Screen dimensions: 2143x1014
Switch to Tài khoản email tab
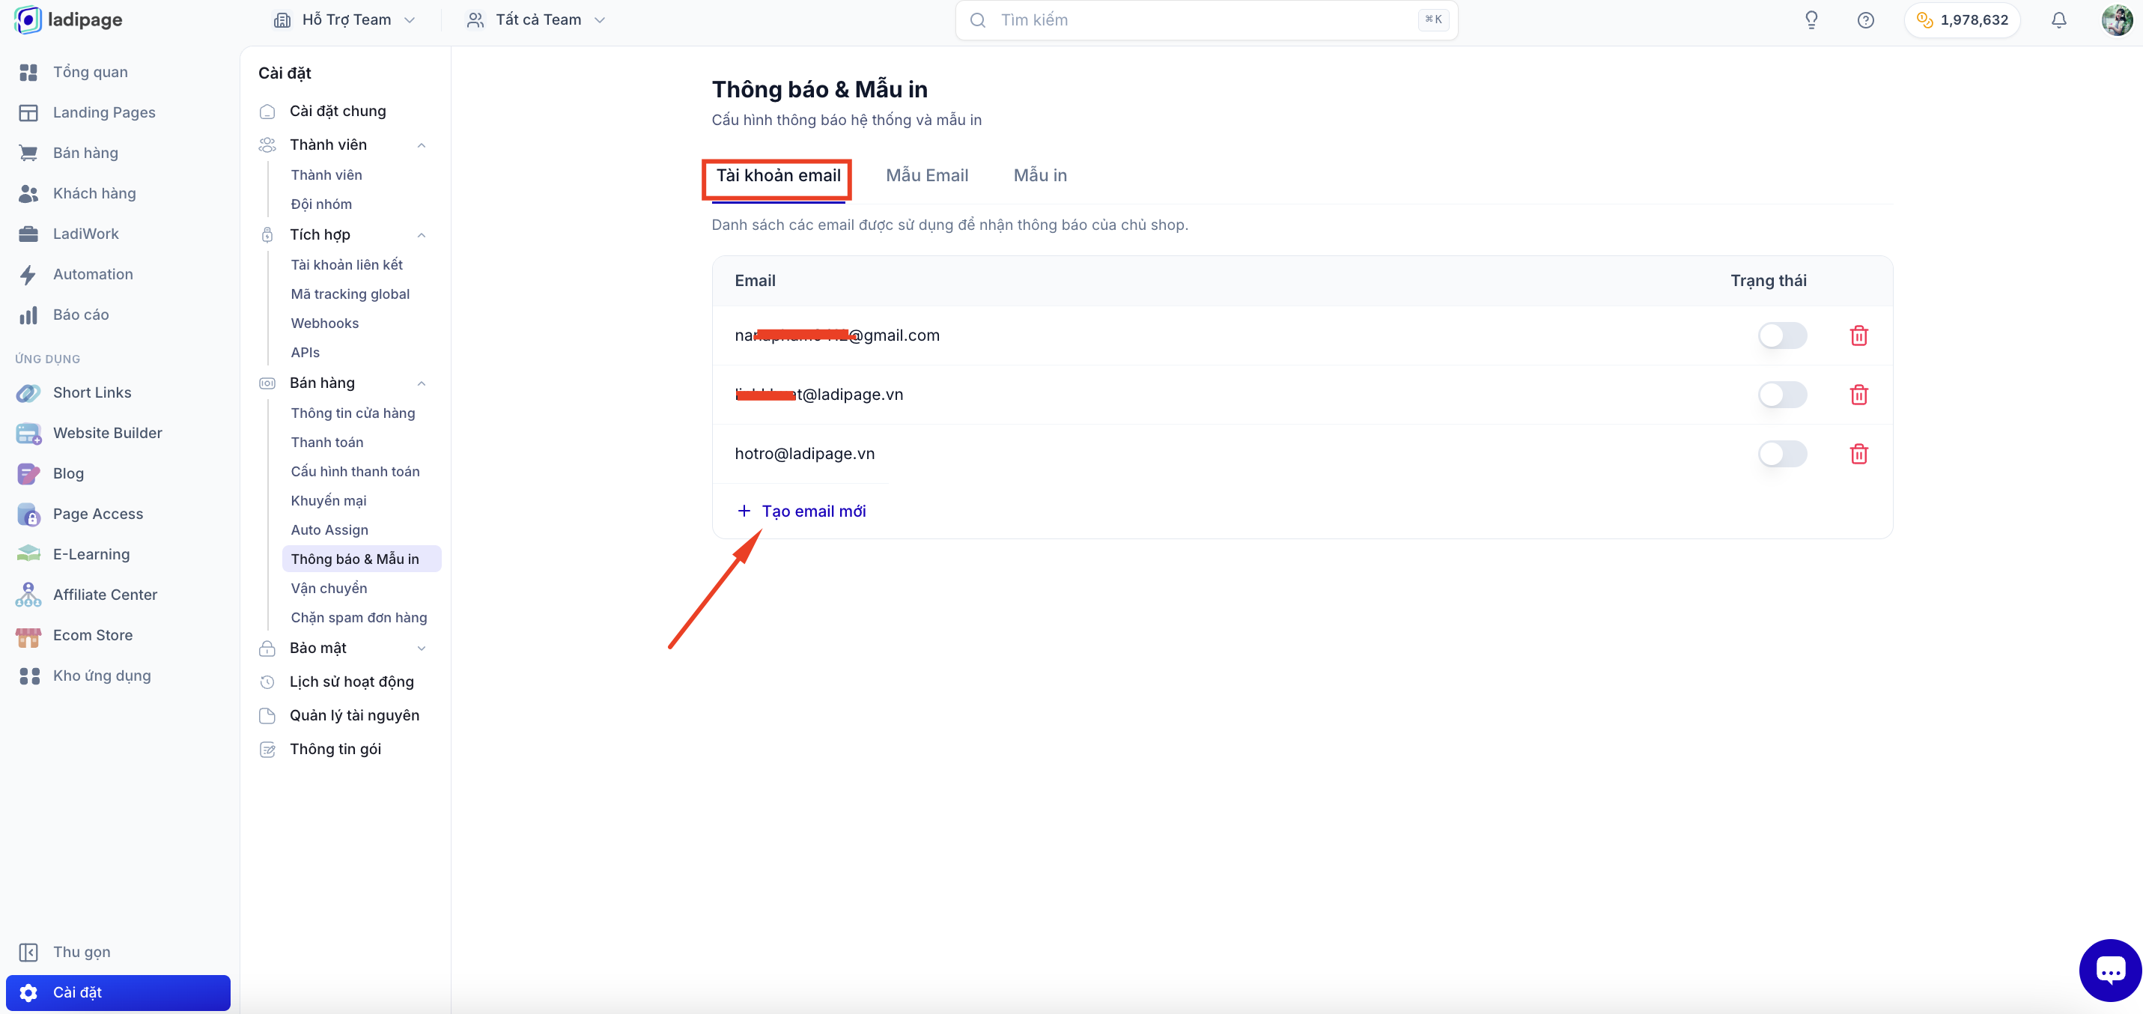tap(778, 175)
